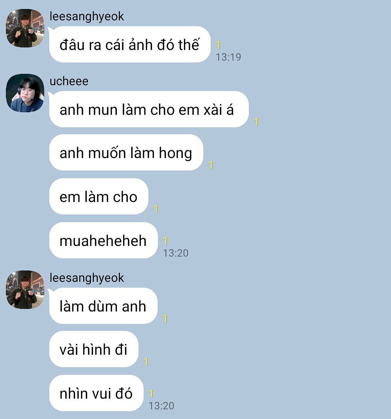The width and height of the screenshot is (391, 419).
Task: Tap the 13:20 timestamp next to 'muaheheheh'
Action: tap(176, 253)
